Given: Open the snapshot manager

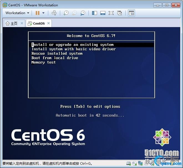Looking at the screenshot, I should (x=83, y=13).
